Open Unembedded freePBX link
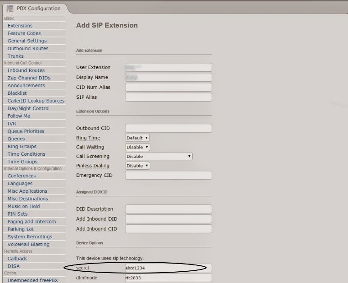Viewport: 348px width, 283px height. pyautogui.click(x=33, y=280)
